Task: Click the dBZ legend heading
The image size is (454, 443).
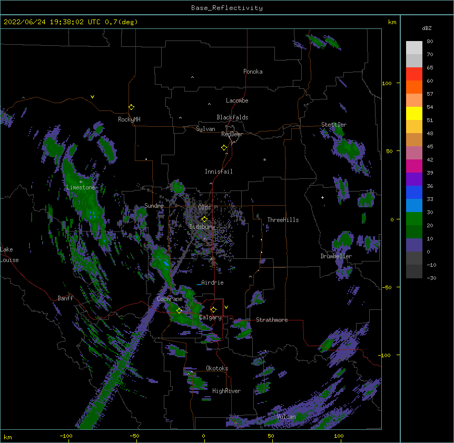Action: 427,28
